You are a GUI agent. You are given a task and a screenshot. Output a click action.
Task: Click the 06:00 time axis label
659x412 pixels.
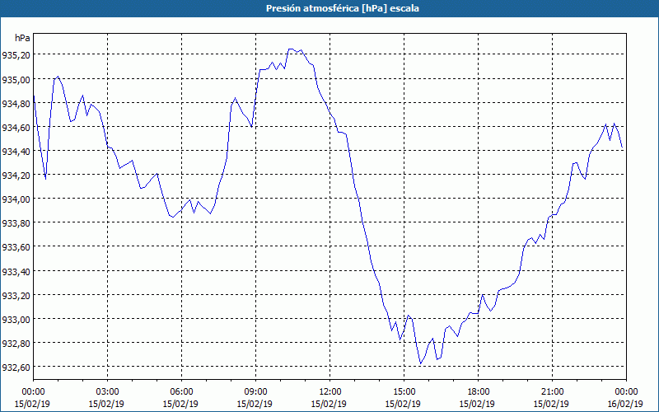click(181, 392)
